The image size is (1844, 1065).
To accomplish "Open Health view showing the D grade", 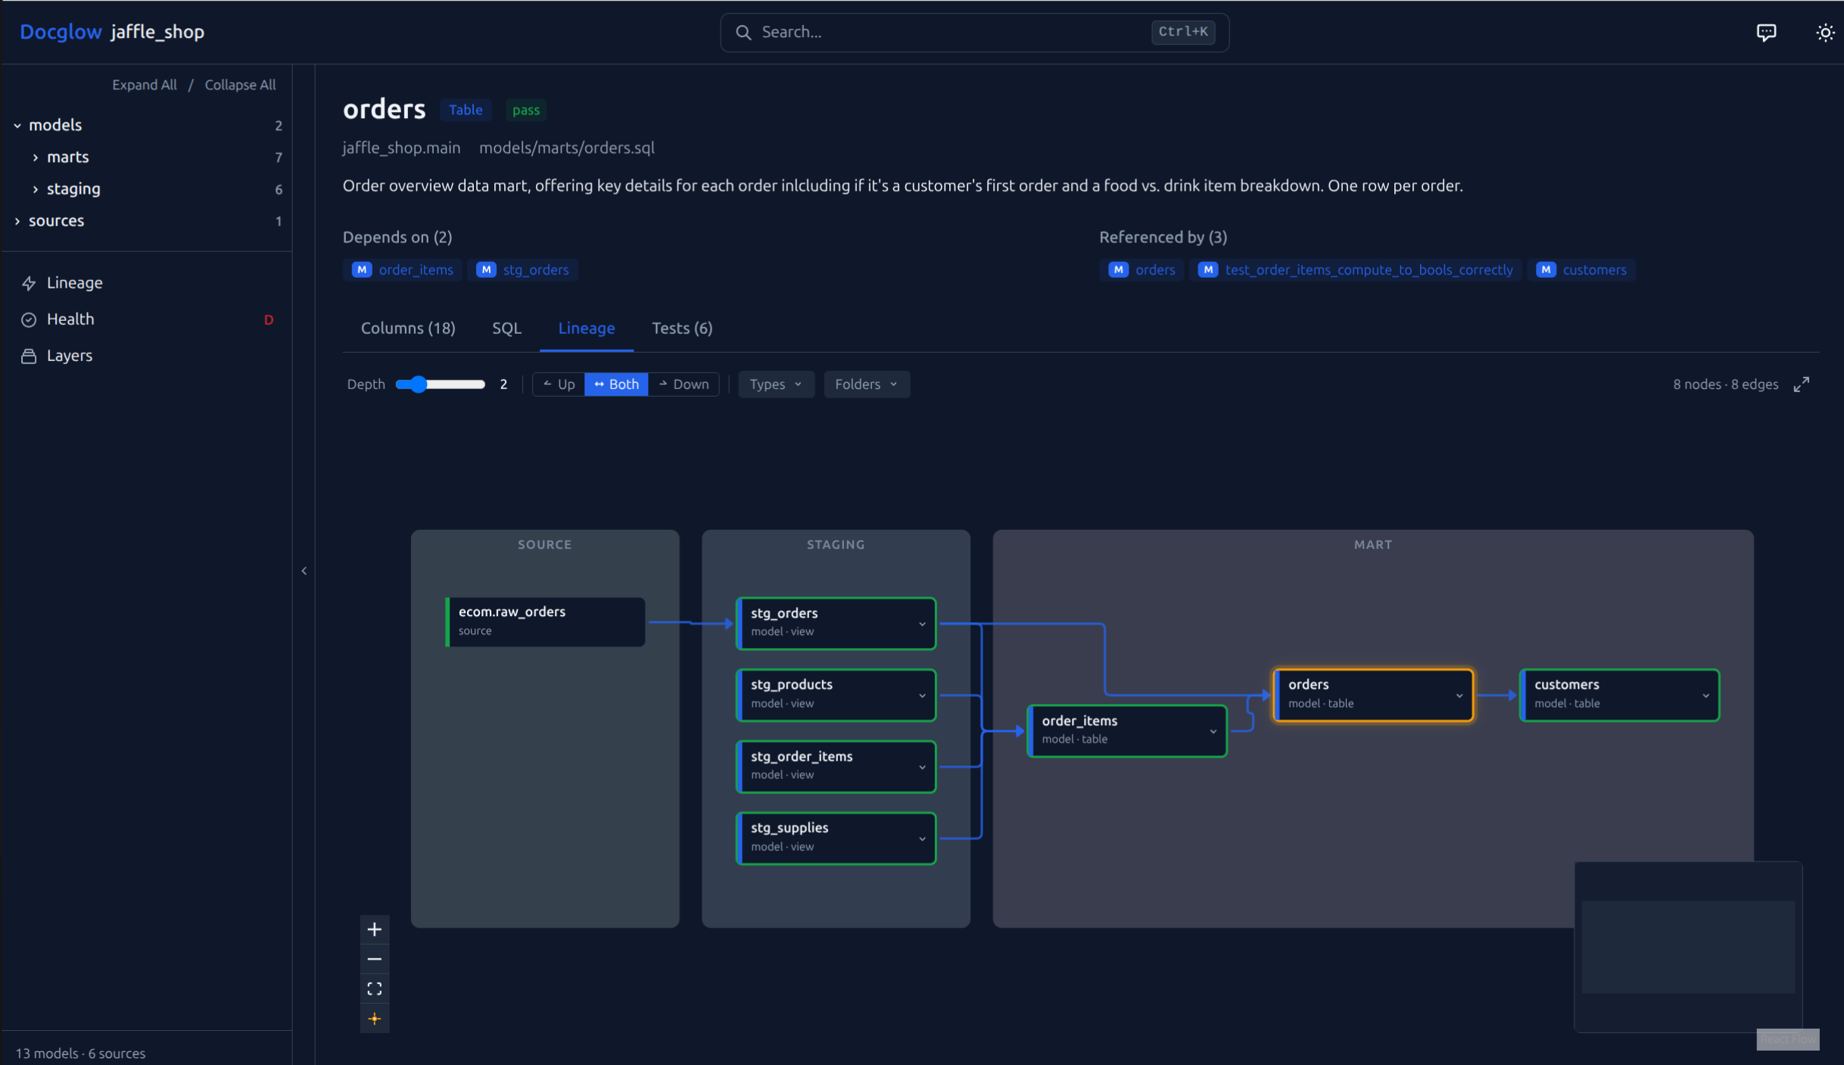I will [70, 319].
